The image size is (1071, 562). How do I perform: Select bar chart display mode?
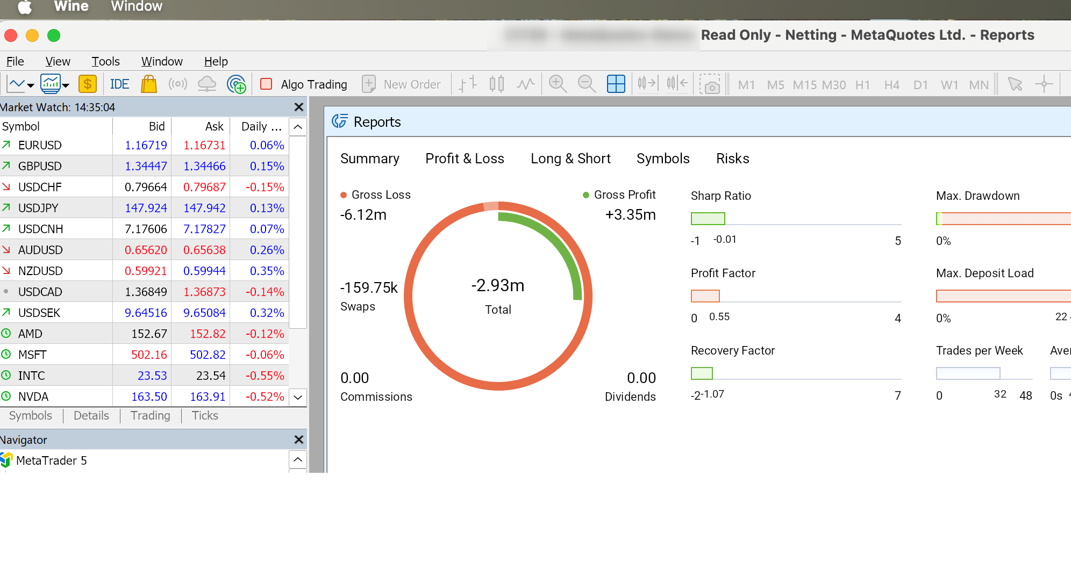[468, 84]
